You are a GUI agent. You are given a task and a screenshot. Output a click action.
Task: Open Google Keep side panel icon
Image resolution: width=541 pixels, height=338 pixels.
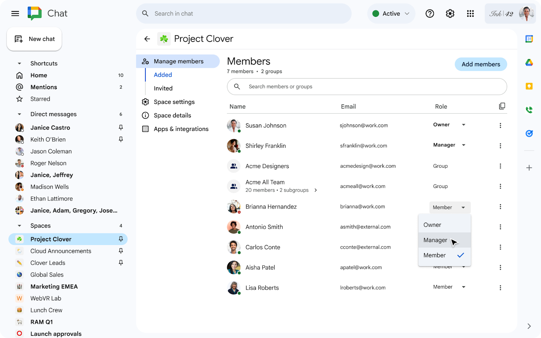(529, 86)
